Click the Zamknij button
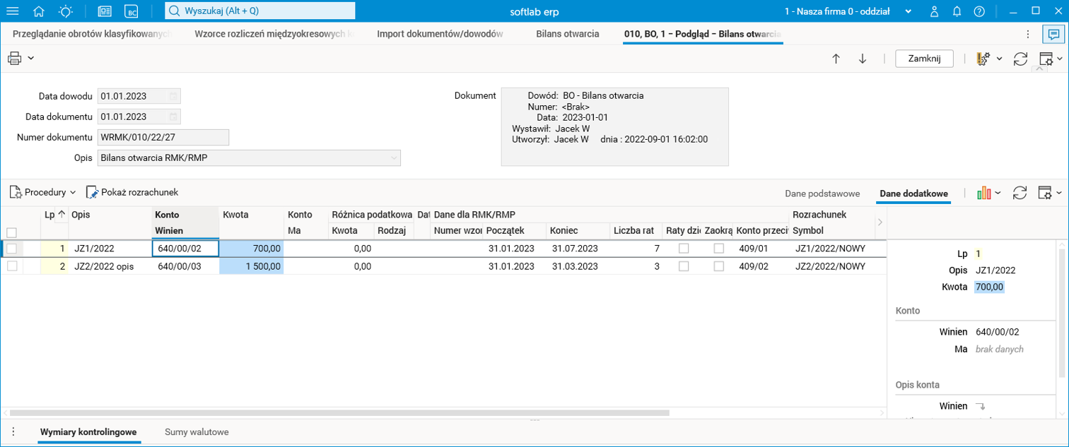Image resolution: width=1069 pixels, height=447 pixels. pos(924,59)
